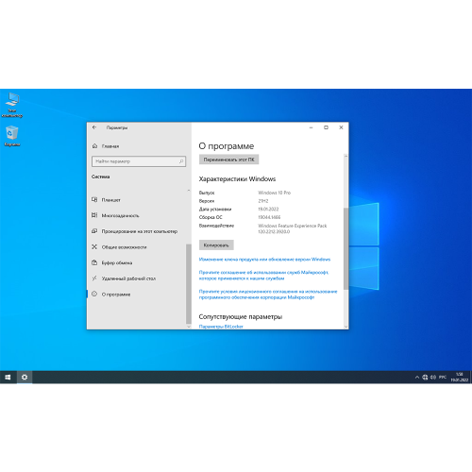Viewport: 472px width, 472px height.
Task: Click the Копировать button
Action: (216, 245)
